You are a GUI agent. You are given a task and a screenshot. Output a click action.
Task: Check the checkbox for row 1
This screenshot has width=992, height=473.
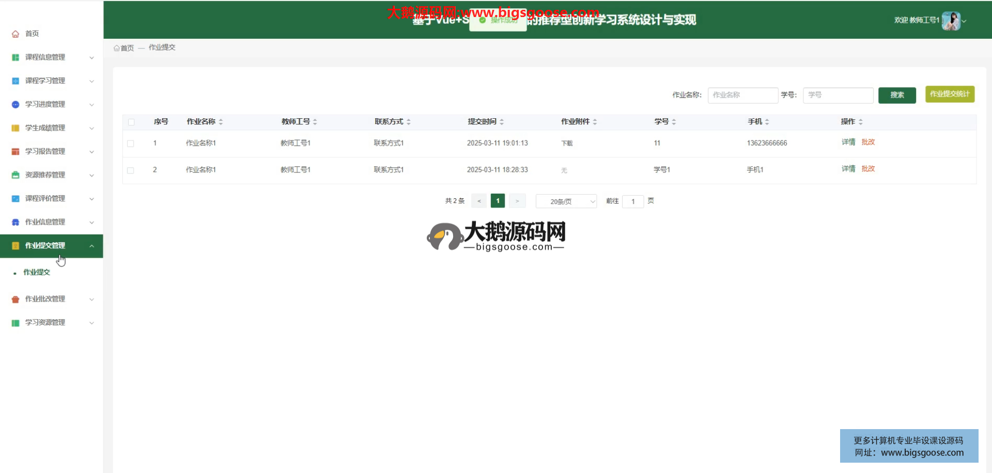coord(131,144)
